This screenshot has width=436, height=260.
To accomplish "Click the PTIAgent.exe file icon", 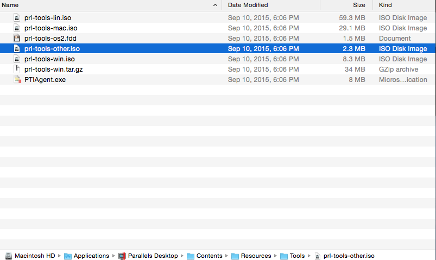I will pyautogui.click(x=17, y=80).
